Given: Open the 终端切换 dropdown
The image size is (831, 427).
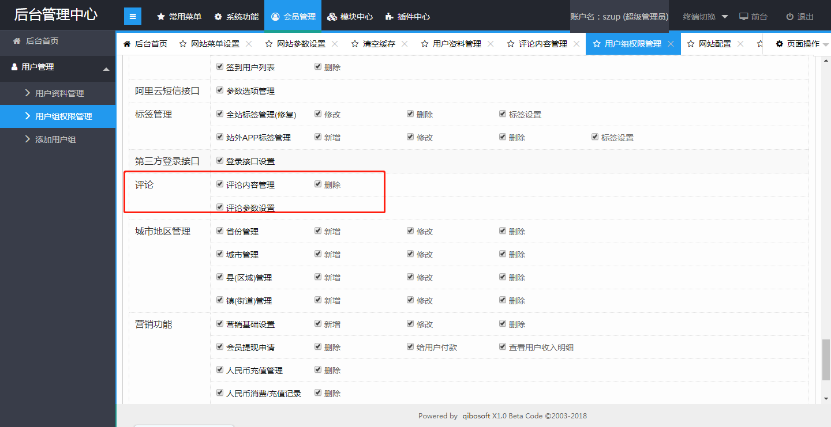Looking at the screenshot, I should click(x=705, y=17).
